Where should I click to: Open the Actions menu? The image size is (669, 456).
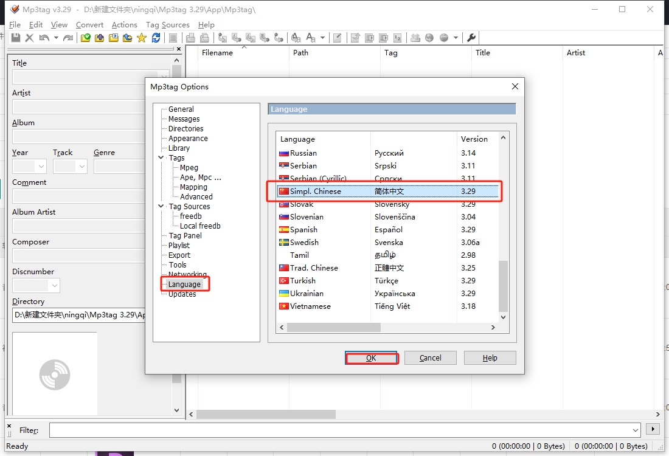click(x=125, y=25)
